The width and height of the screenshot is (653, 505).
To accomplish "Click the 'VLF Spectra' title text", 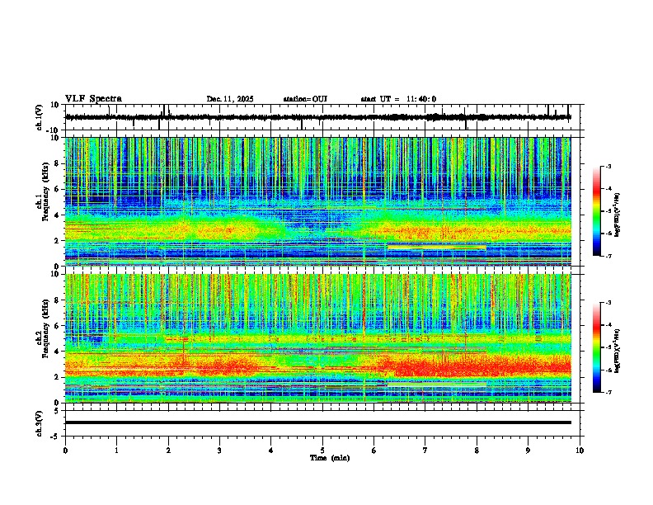I will [93, 99].
